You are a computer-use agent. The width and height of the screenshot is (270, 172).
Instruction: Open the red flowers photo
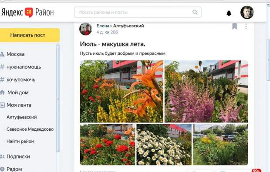pos(108,144)
